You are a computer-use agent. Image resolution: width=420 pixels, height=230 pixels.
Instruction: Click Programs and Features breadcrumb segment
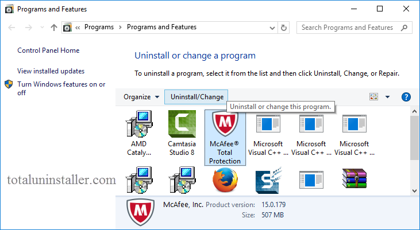point(161,27)
